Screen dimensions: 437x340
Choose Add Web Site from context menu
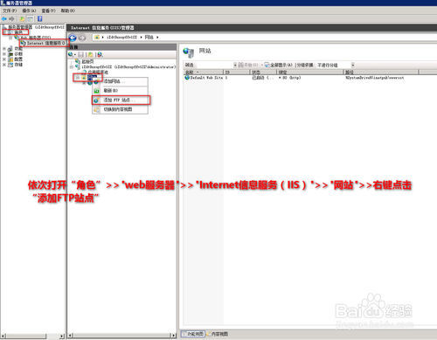pyautogui.click(x=120, y=81)
